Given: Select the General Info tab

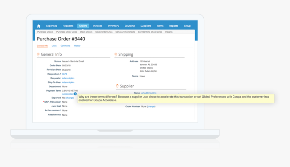Looking at the screenshot, I should (x=42, y=46).
